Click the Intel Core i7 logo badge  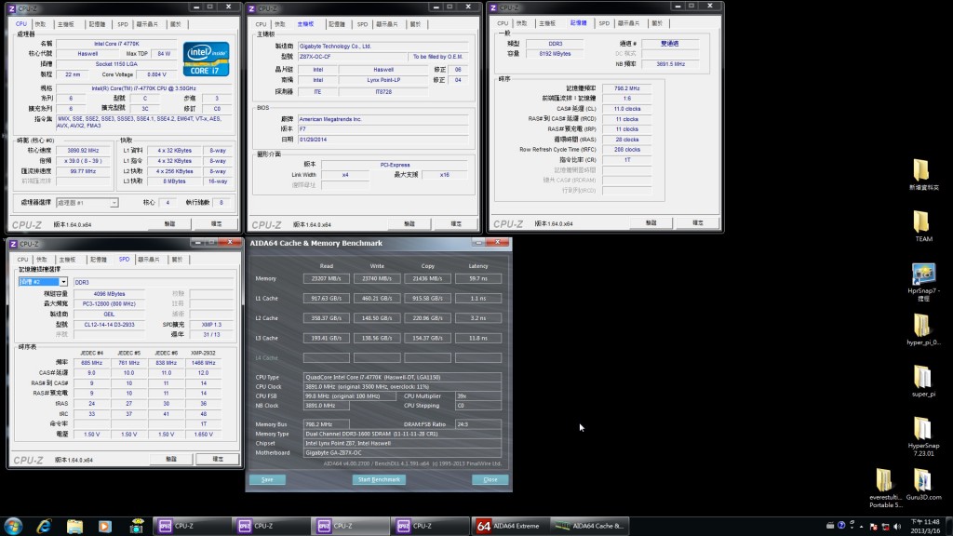206,59
